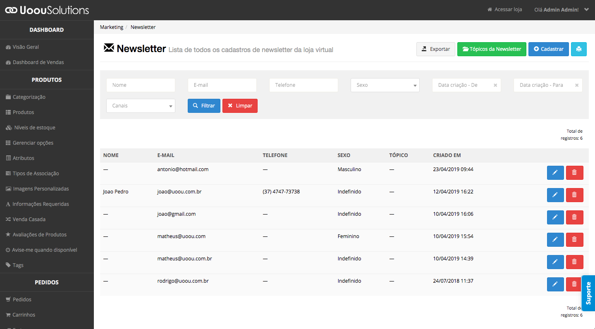Screen dimensions: 595x329
Task: Delete the matheus@uoou.com row
Action: [574, 240]
